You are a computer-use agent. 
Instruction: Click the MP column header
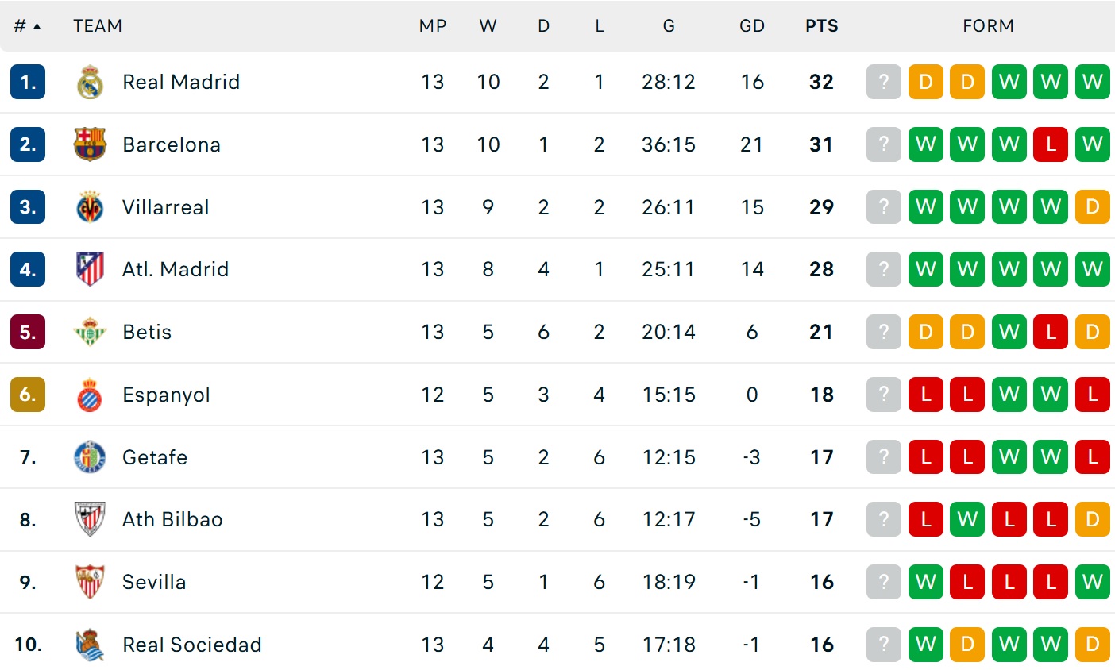[x=433, y=26]
